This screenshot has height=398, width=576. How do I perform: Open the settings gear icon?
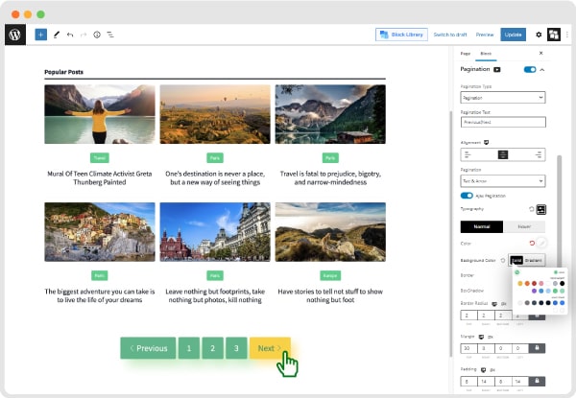538,35
